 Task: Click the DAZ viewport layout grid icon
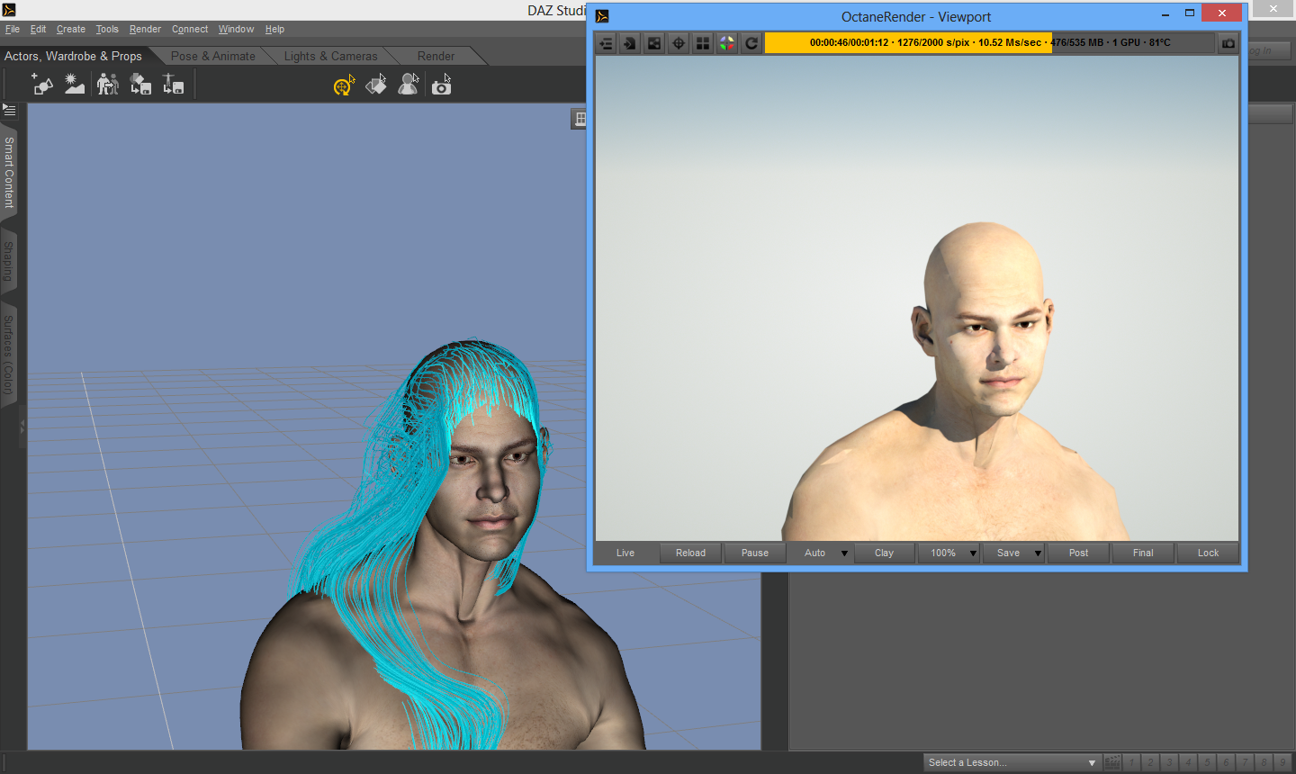[x=580, y=119]
